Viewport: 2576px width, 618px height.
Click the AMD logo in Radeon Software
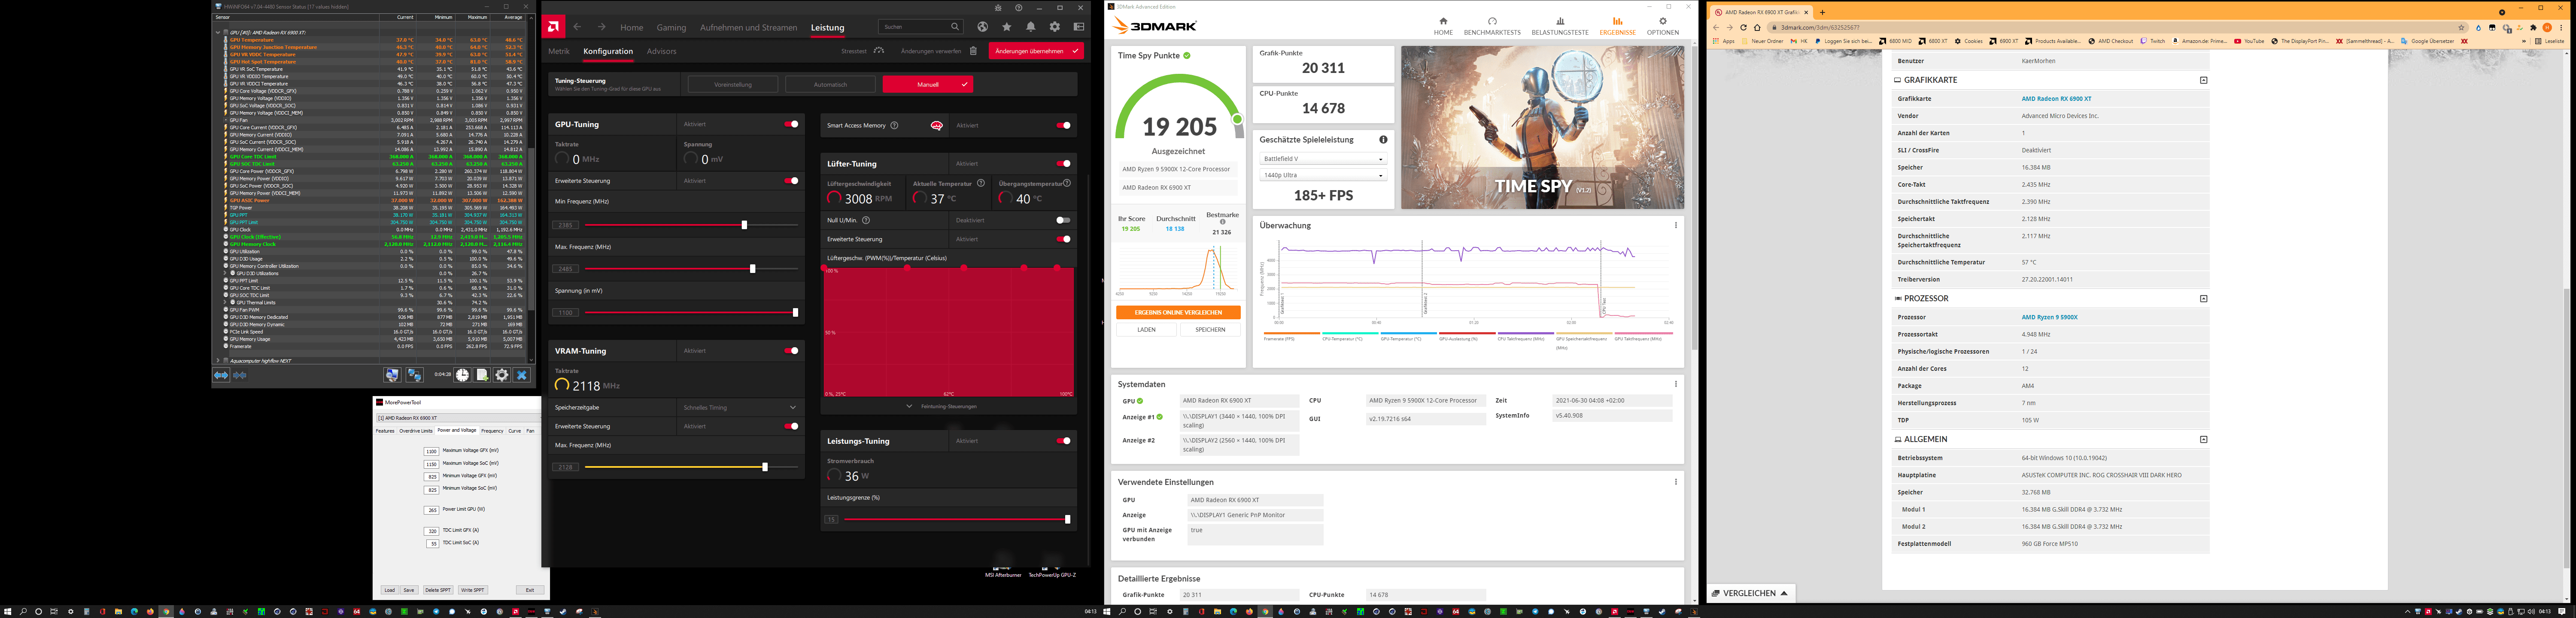pos(554,27)
